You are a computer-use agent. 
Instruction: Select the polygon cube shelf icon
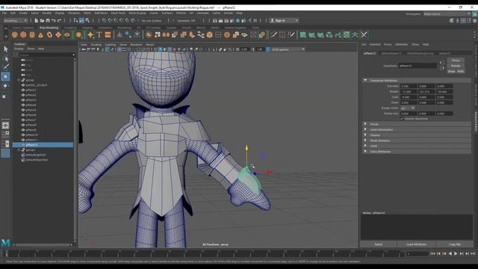[23, 35]
